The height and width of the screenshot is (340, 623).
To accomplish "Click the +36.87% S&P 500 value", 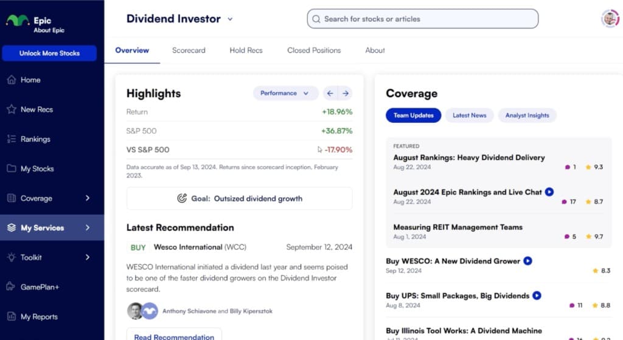I will [x=337, y=131].
